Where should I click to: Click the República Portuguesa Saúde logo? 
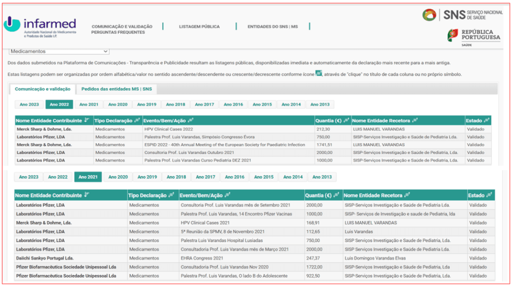tap(473, 37)
